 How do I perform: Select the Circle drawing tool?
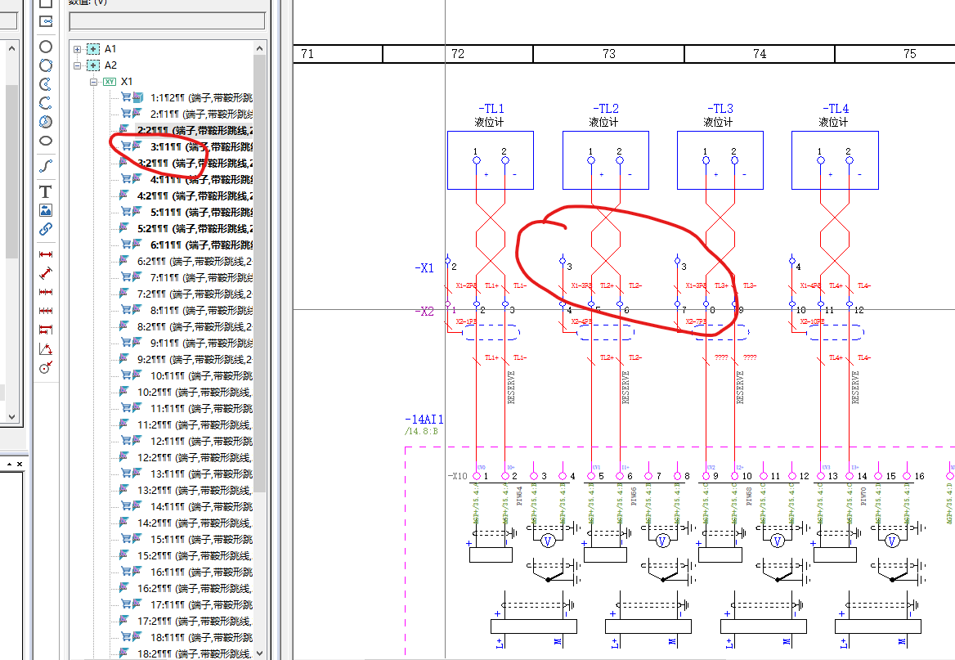click(x=46, y=47)
